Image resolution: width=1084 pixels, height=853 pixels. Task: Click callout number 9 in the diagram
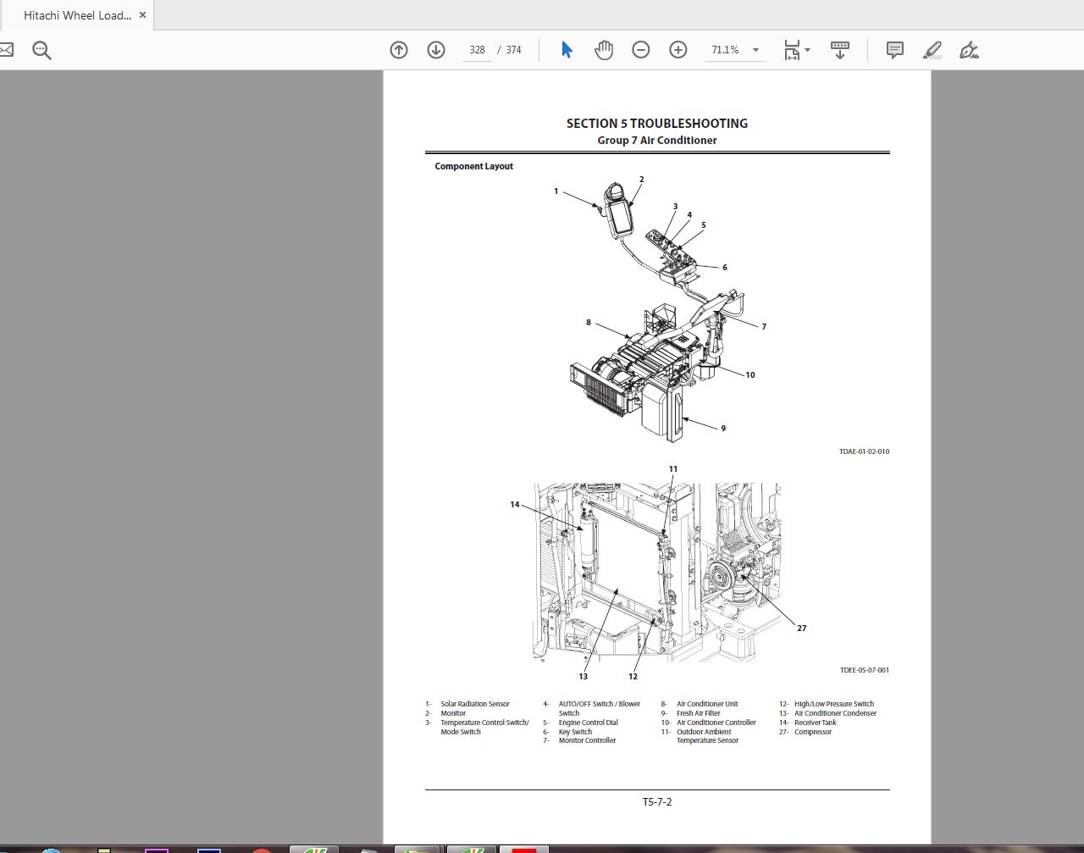(x=723, y=429)
